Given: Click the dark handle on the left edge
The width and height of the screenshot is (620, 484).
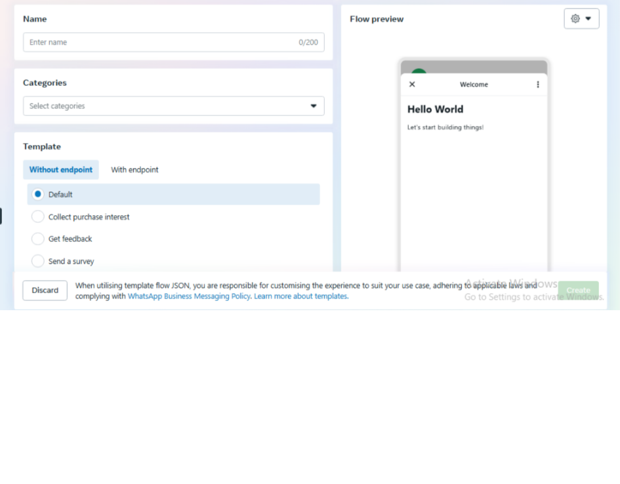Looking at the screenshot, I should 1,216.
